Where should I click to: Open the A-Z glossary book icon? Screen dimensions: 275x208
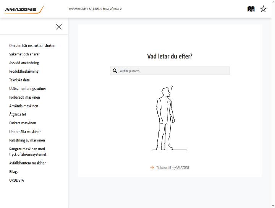tap(251, 9)
